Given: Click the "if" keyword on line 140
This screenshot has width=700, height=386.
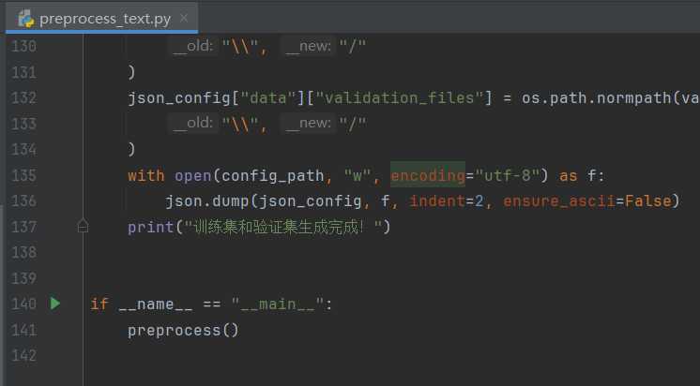Looking at the screenshot, I should [99, 304].
